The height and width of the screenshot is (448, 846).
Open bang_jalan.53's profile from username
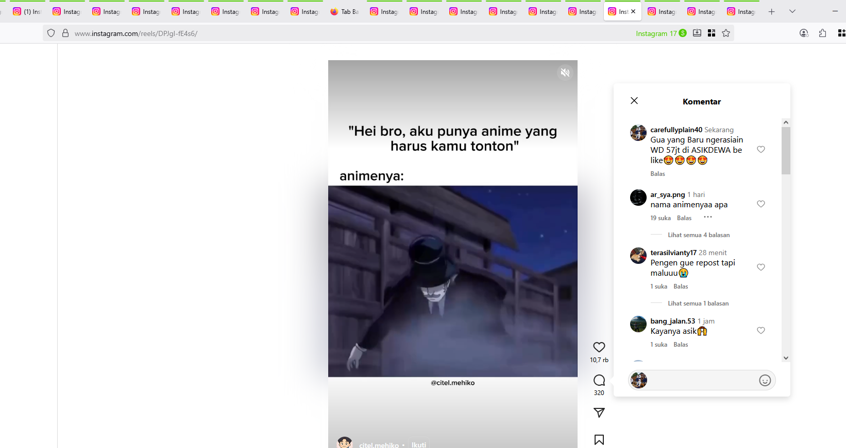click(672, 321)
